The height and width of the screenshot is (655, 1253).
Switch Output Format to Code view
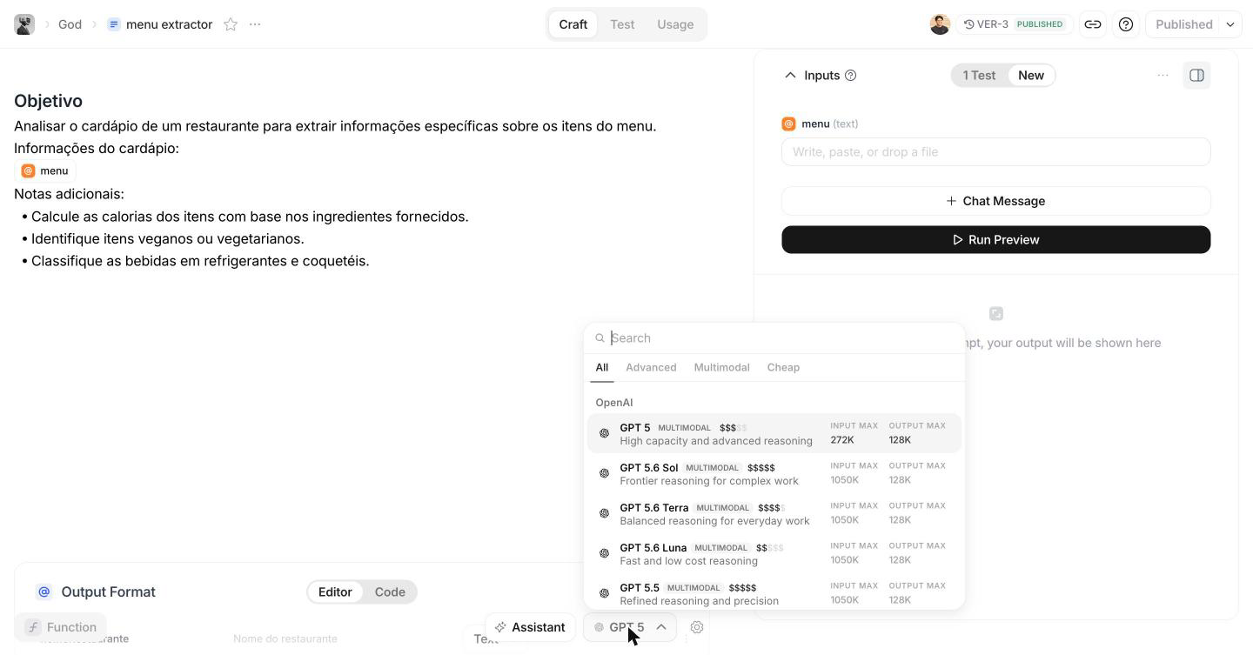(390, 592)
